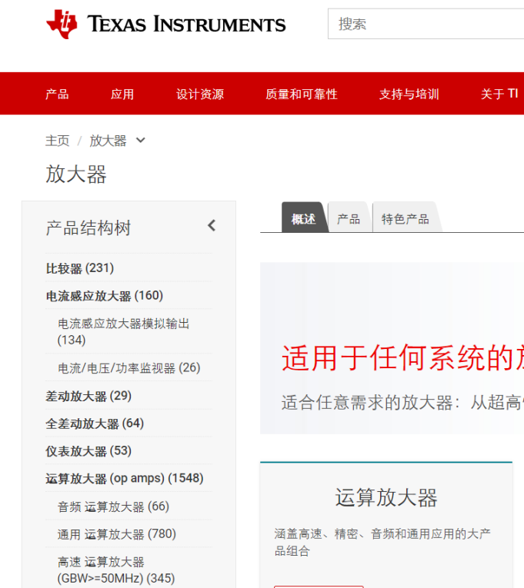Open the 支持与培训 navigation menu
Viewport: 524px width, 588px height.
409,94
